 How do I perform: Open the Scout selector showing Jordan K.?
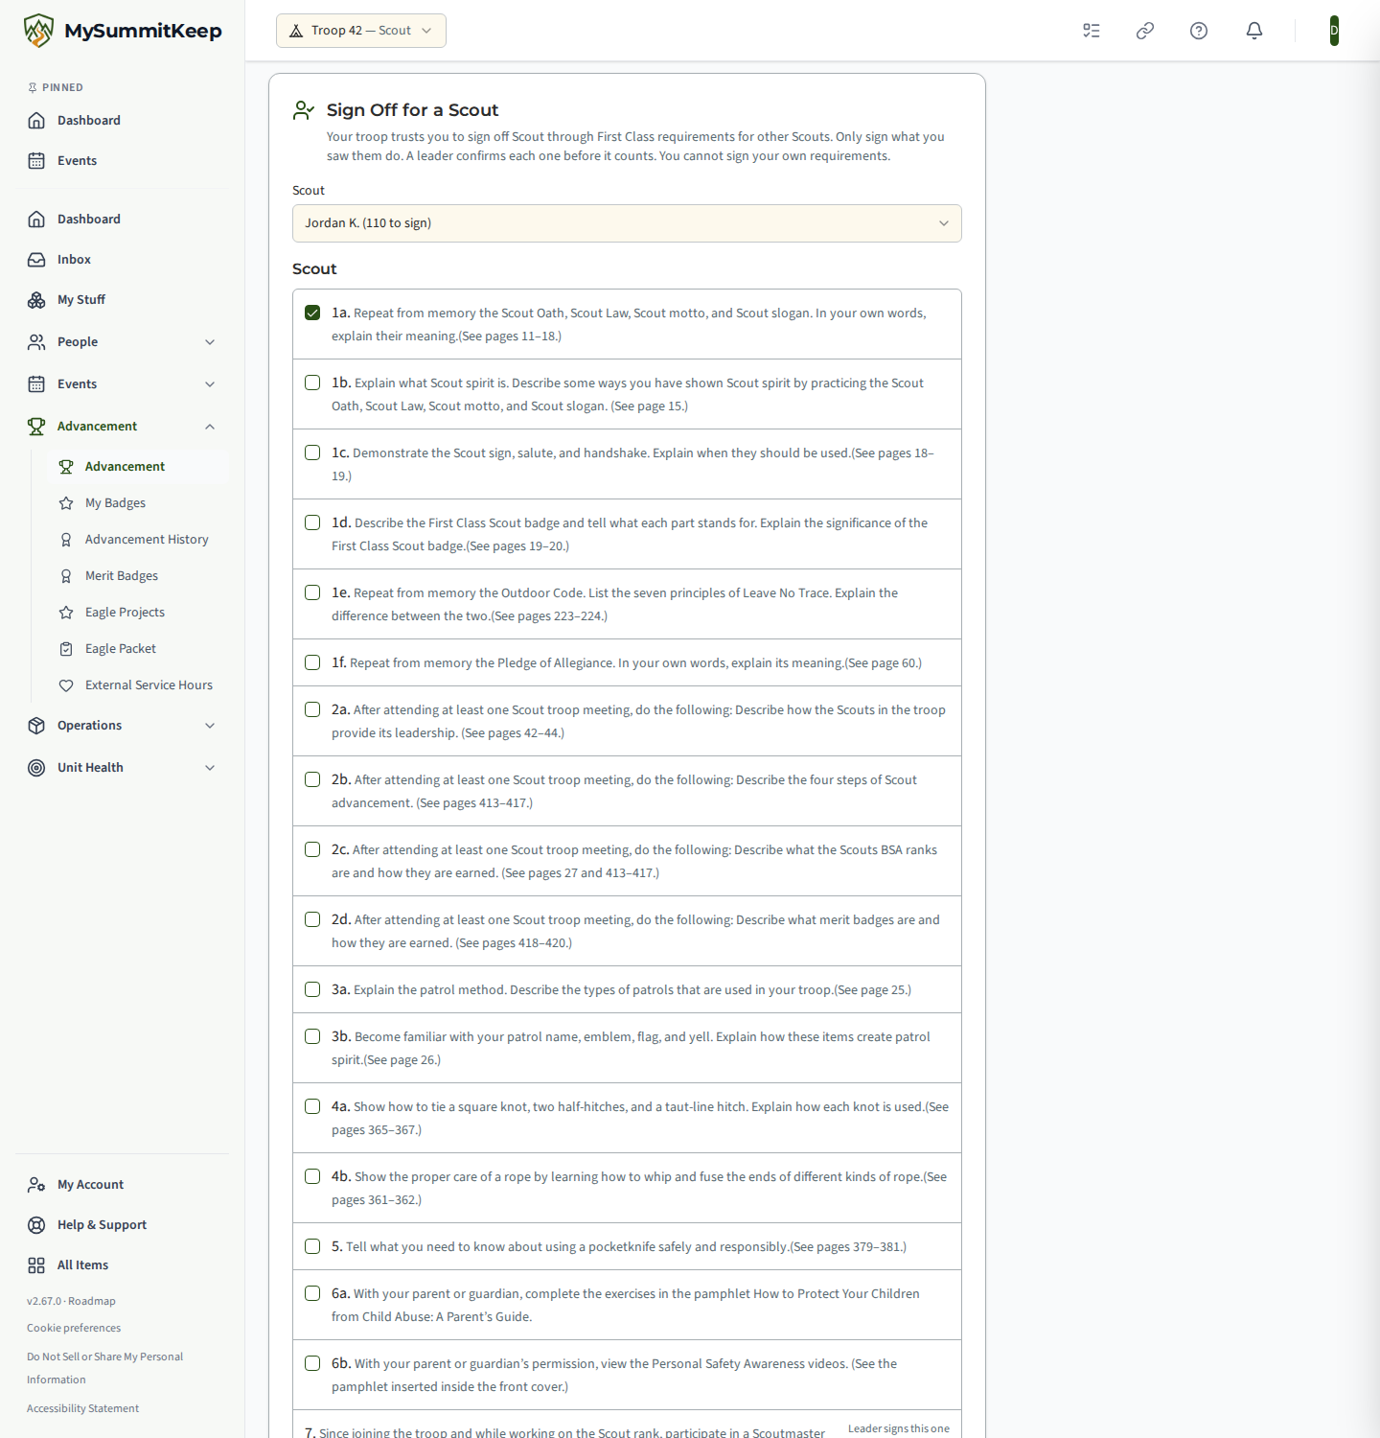click(627, 223)
